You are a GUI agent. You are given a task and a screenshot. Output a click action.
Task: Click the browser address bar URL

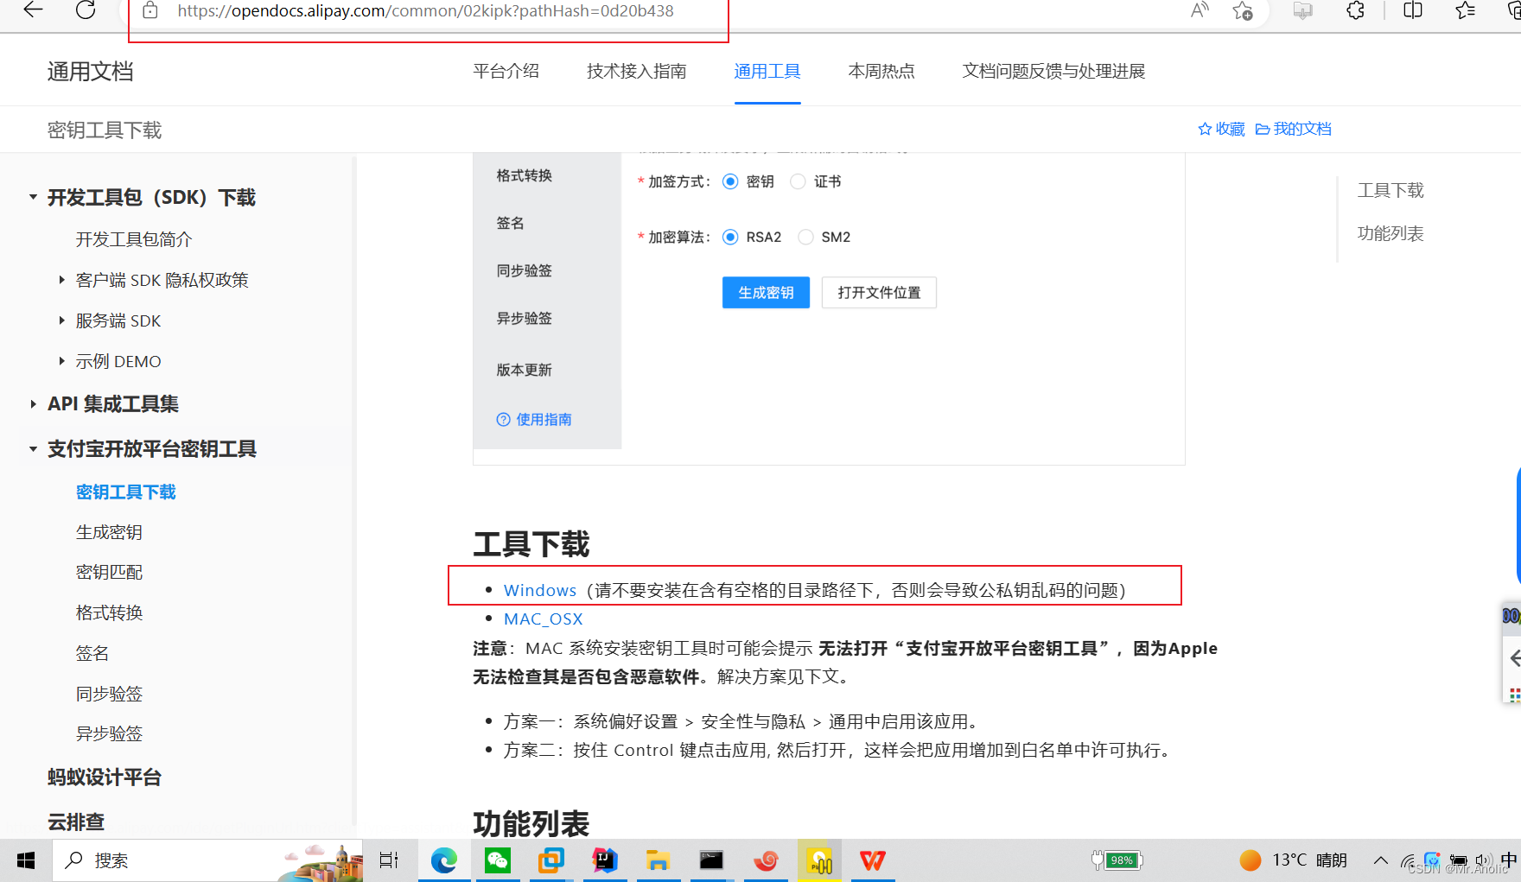click(425, 11)
